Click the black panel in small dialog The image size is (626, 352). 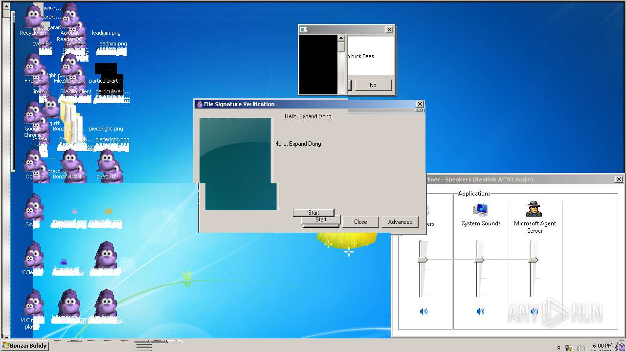(318, 65)
